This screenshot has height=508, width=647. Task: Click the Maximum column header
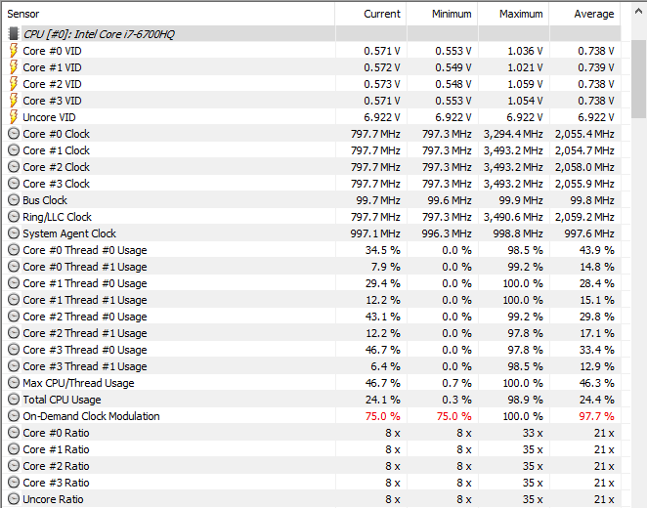tap(521, 14)
